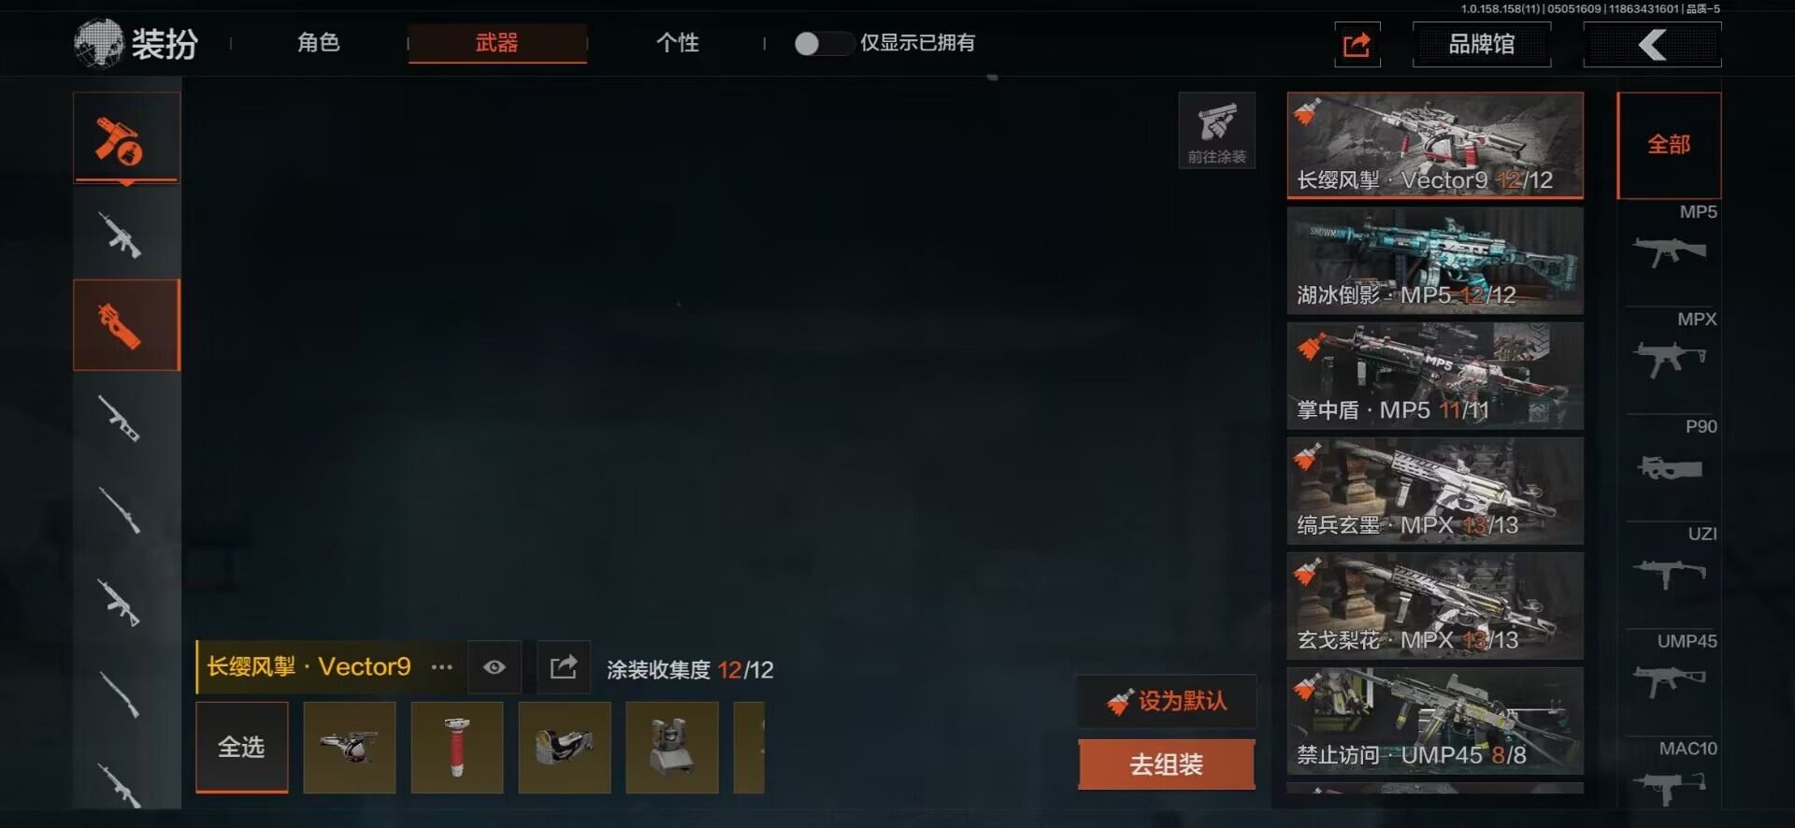Select the submachine gun category icon
The width and height of the screenshot is (1795, 828).
point(126,325)
